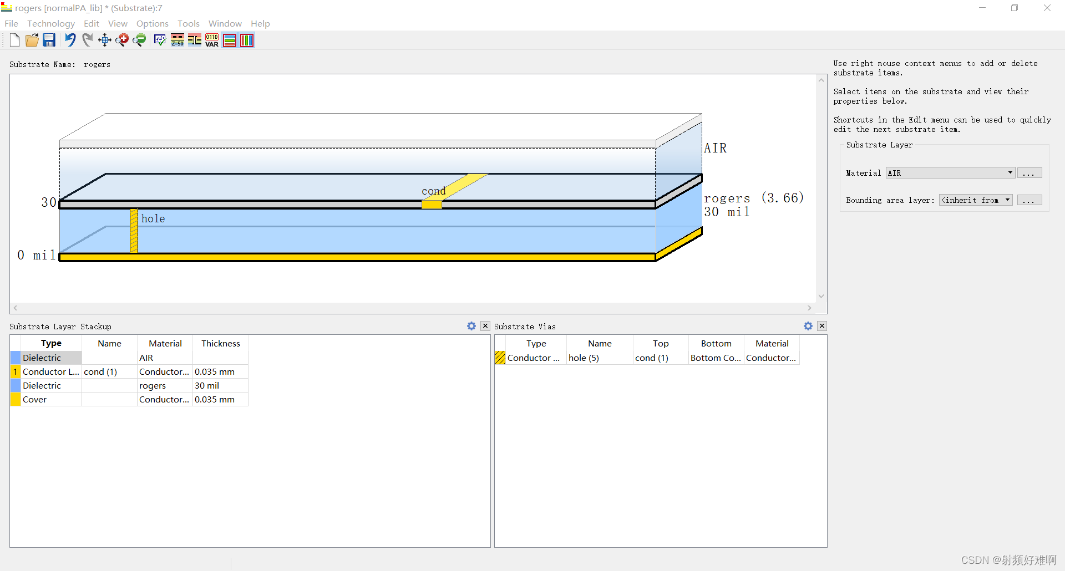Click the grayed redo arrow

(x=87, y=40)
